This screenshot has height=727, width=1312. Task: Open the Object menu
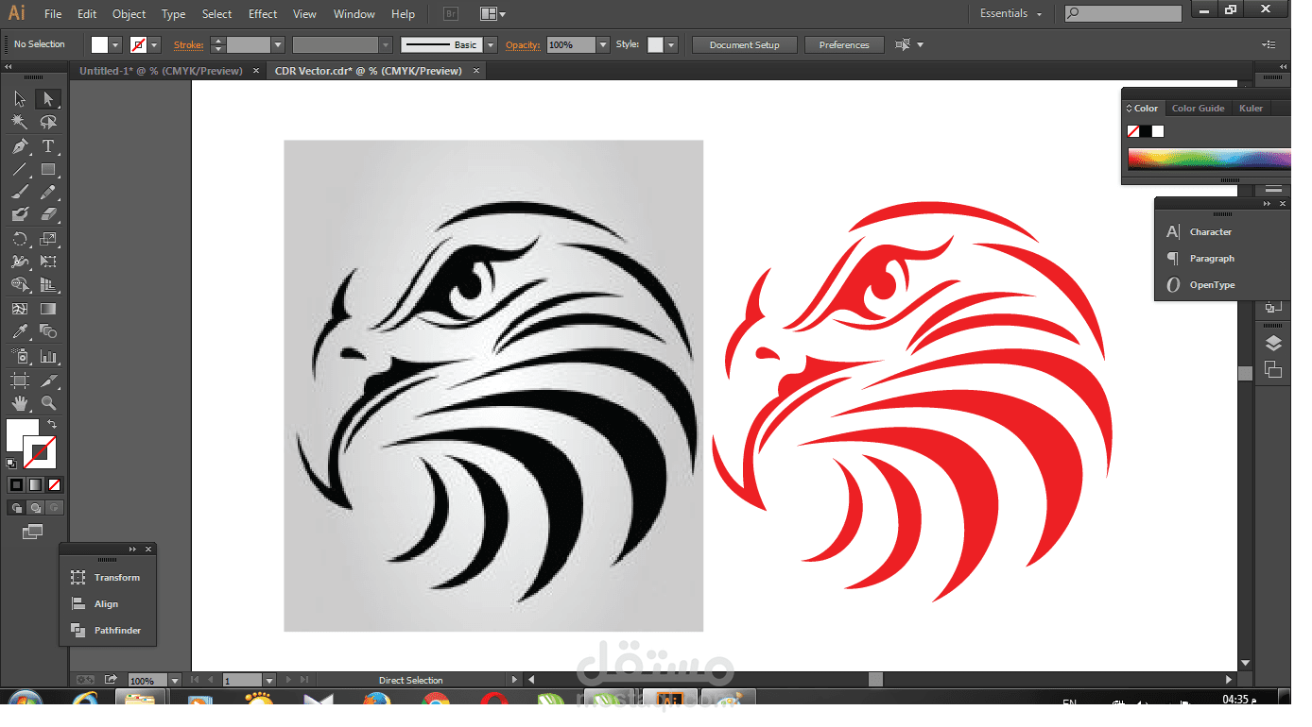[129, 14]
